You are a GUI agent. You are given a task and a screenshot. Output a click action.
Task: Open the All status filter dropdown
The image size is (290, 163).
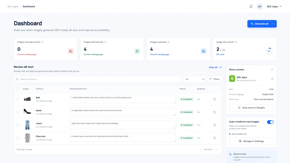tap(194, 79)
